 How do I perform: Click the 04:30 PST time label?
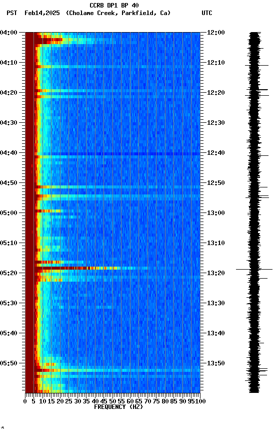(8, 123)
